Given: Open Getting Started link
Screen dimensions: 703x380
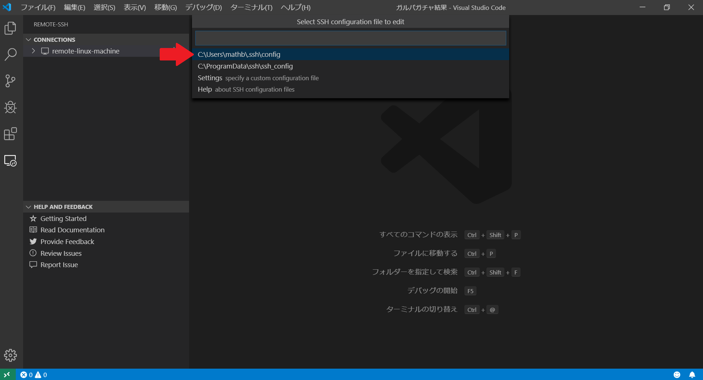Looking at the screenshot, I should point(64,218).
